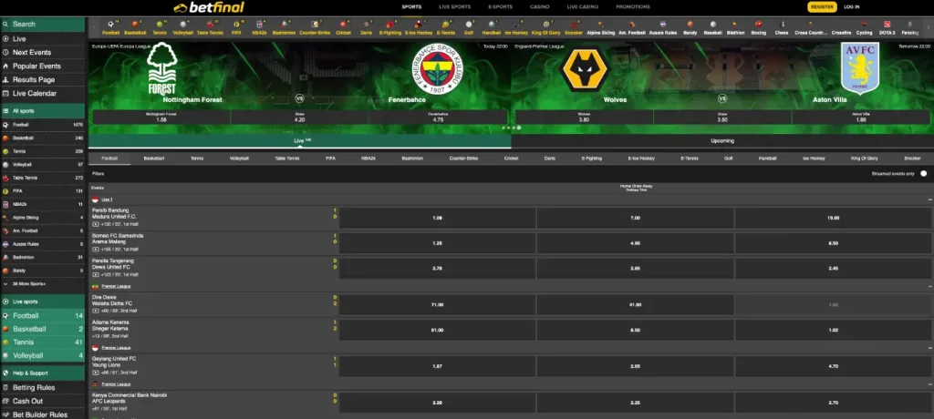Click the Search field in the sidebar

click(43, 25)
